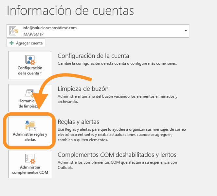Open Administrar reglas y alertas button label
This screenshot has height=196, width=217.
30,137
